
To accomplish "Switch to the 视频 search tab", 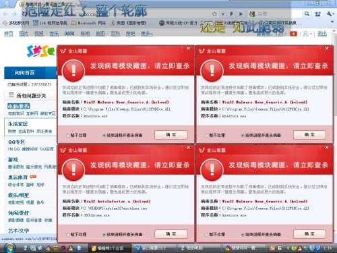I will click(39, 34).
